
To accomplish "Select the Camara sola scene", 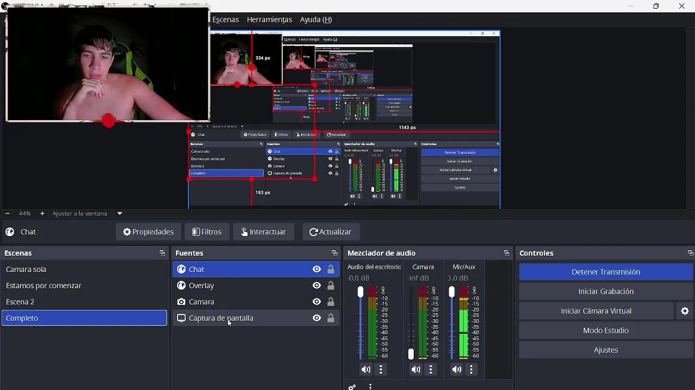I will pos(85,269).
